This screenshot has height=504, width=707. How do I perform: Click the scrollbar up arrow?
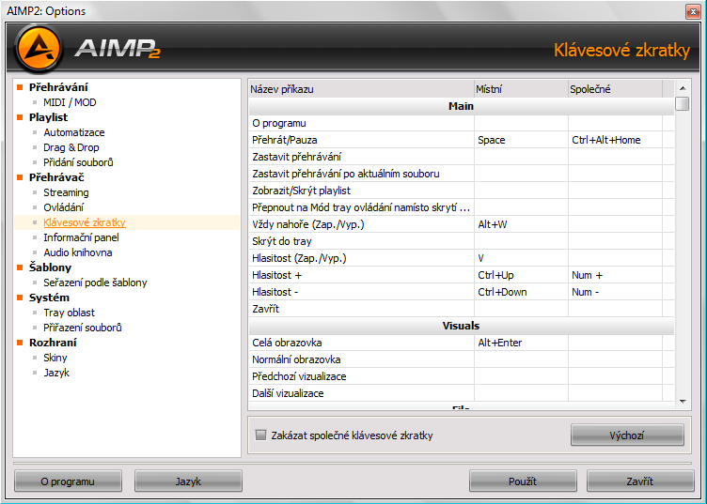[683, 87]
